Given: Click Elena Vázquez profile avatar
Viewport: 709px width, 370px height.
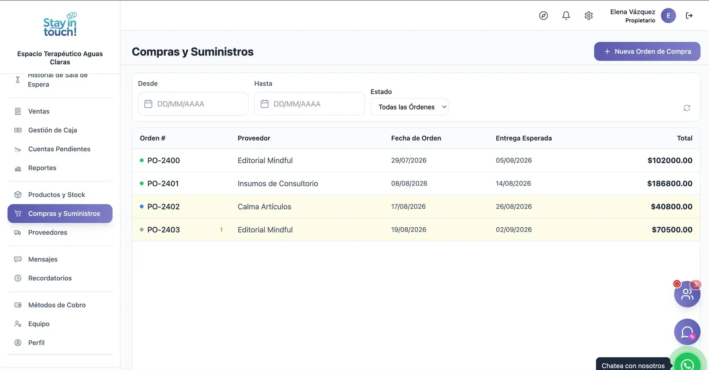Looking at the screenshot, I should coord(668,16).
